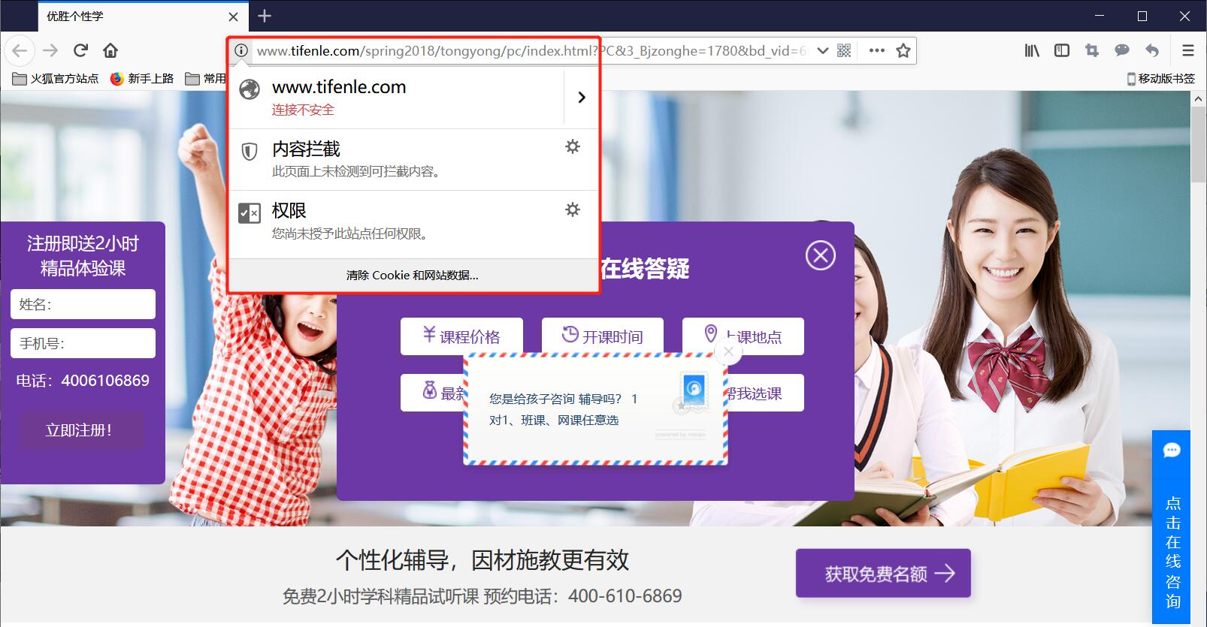Click the page vertical scrollbar thumb
1207x627 pixels.
coord(1198,143)
